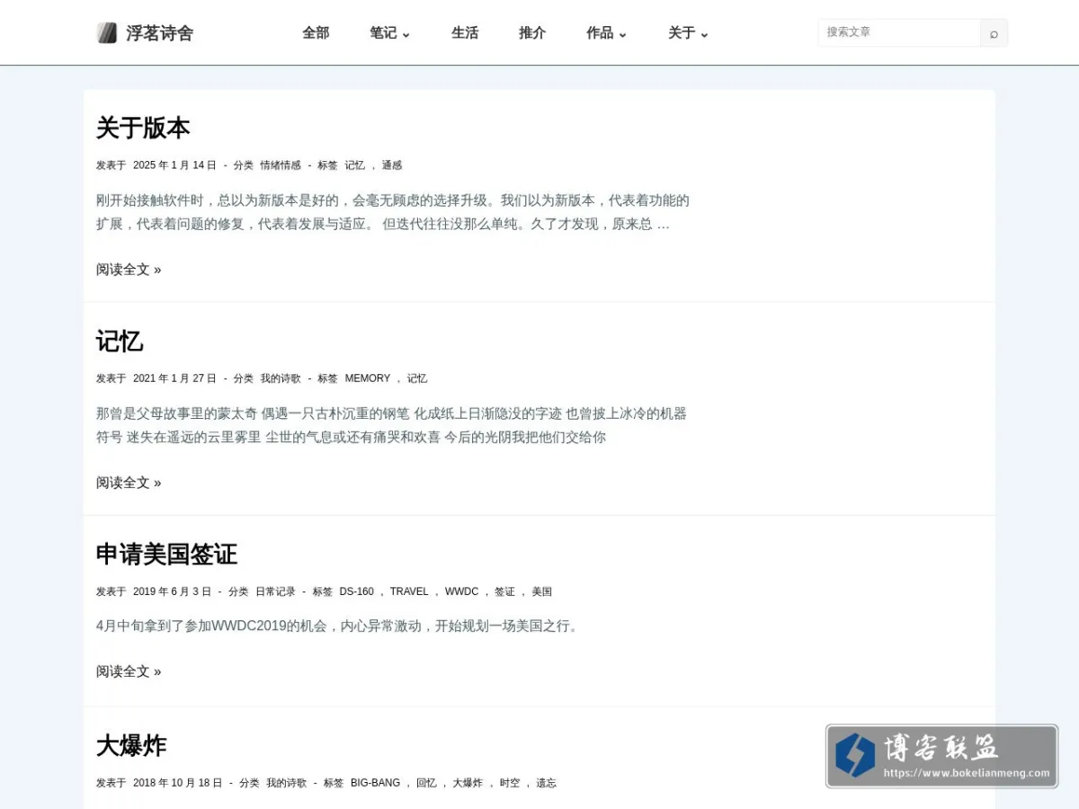Focus the 搜索文章 search field
The width and height of the screenshot is (1079, 809).
[x=899, y=32]
